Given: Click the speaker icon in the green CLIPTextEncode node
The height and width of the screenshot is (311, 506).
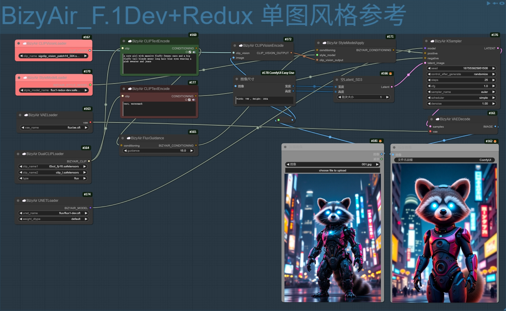Looking at the screenshot, I should 194,52.
